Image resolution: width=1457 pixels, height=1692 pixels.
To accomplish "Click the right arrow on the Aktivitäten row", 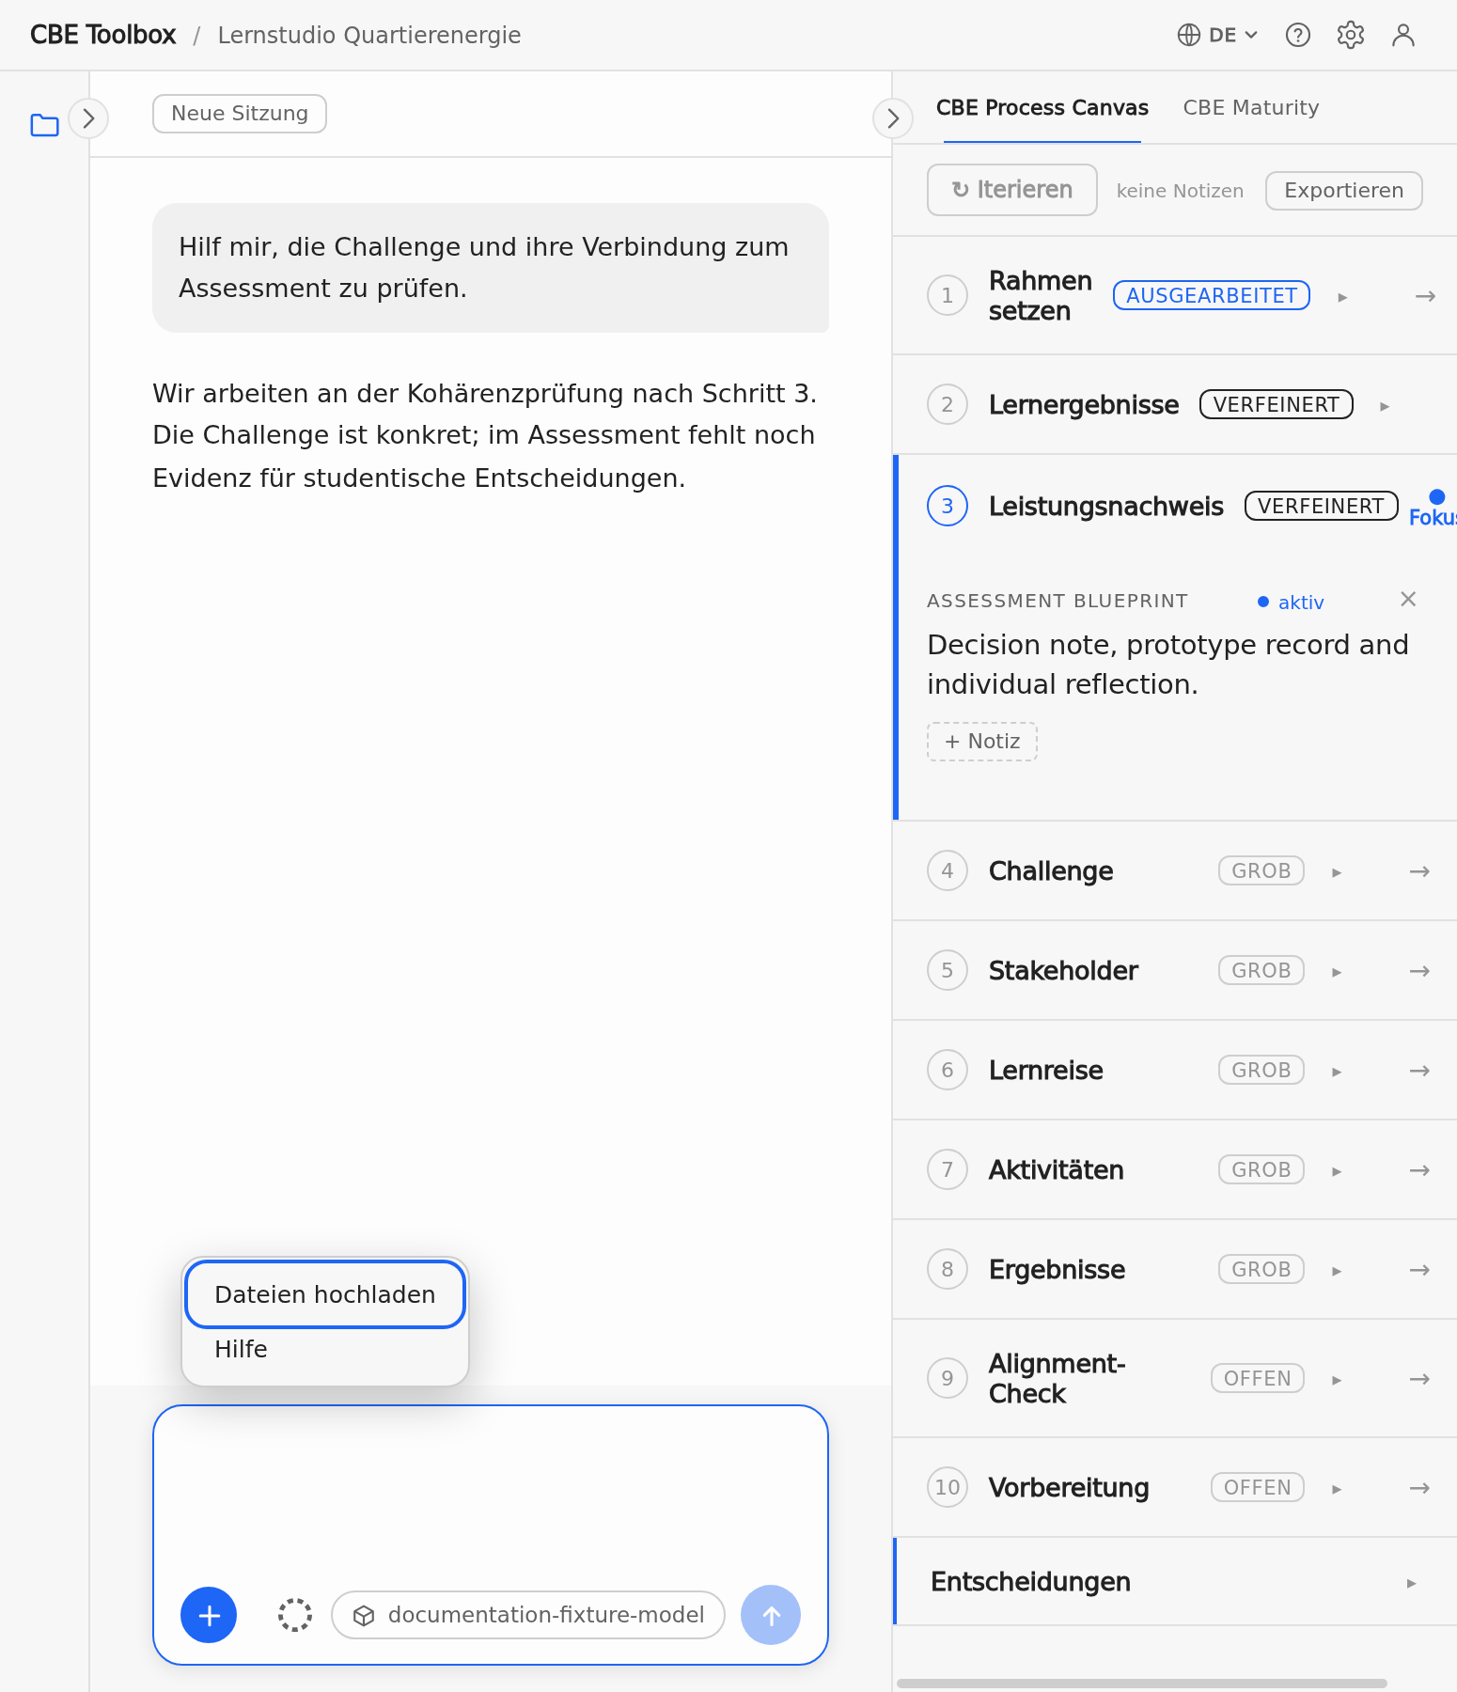I will 1419,1170.
